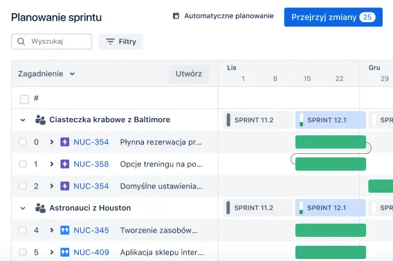Tick the checkbox for row 1 NUC-358
Viewport: 393px width, 261px height.
(x=23, y=164)
